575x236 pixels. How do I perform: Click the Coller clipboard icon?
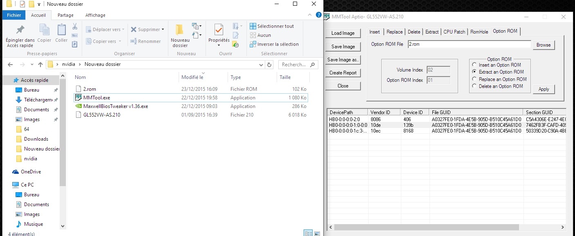point(61,30)
